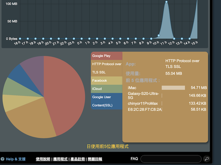The width and height of the screenshot is (221, 165).
Task: Click the 58.51 KB usage value
Action: [199, 109]
